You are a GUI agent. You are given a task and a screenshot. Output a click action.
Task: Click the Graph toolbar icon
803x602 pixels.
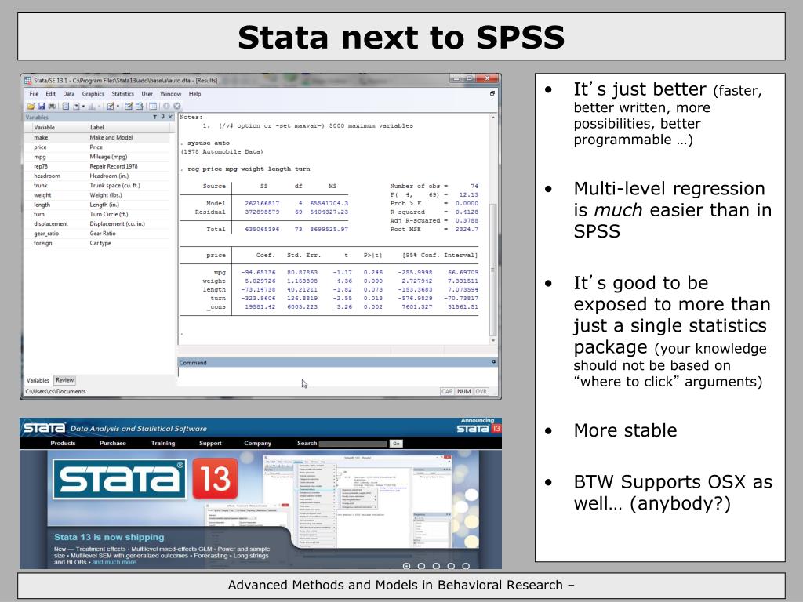click(x=92, y=106)
